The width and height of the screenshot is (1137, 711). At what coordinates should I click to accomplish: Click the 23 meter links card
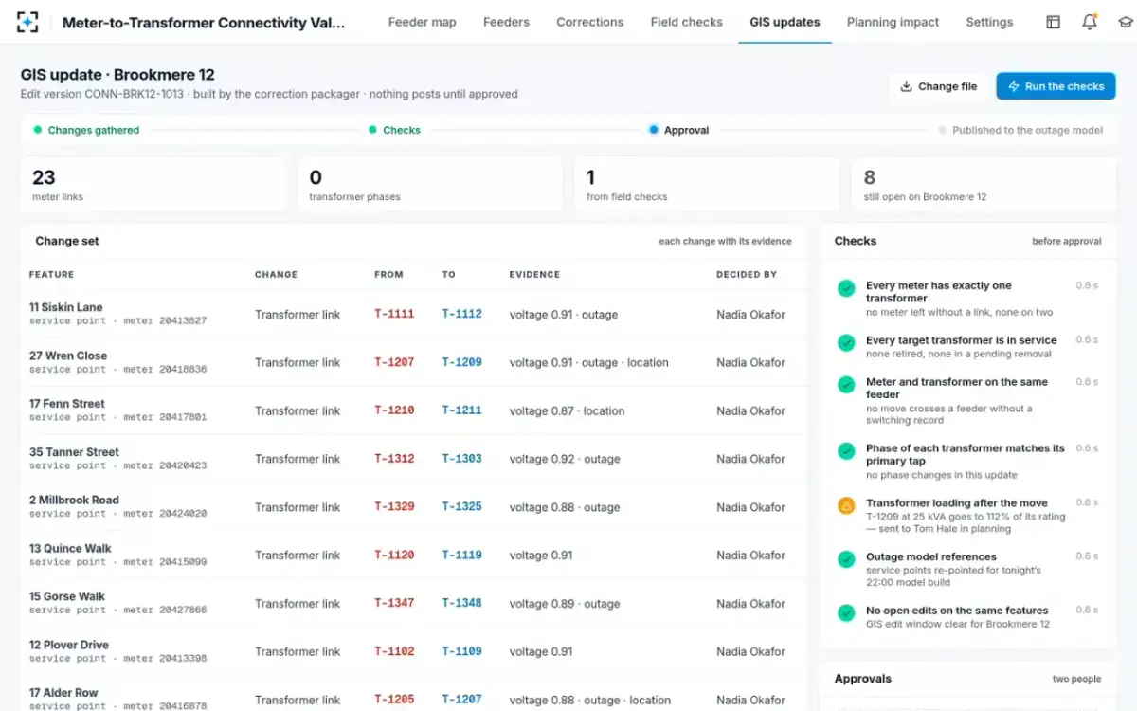153,184
